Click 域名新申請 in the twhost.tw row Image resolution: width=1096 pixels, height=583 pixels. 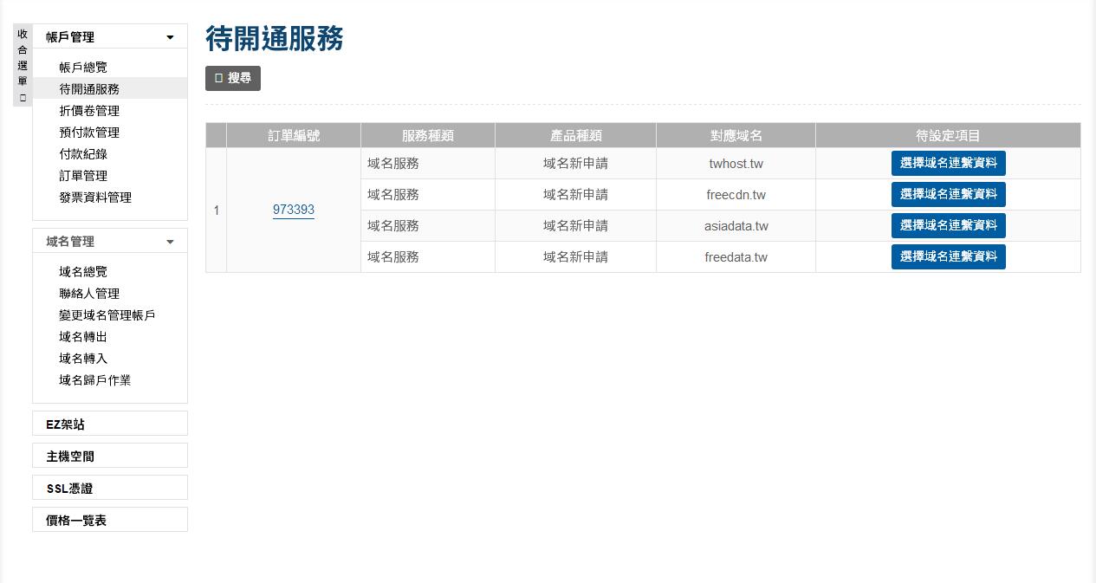click(576, 164)
